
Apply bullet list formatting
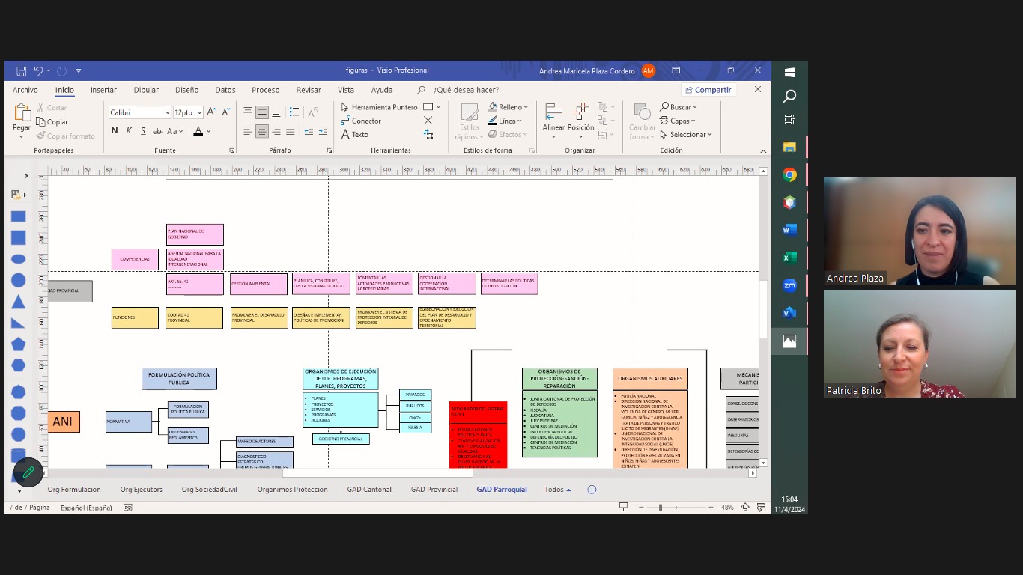pyautogui.click(x=294, y=112)
